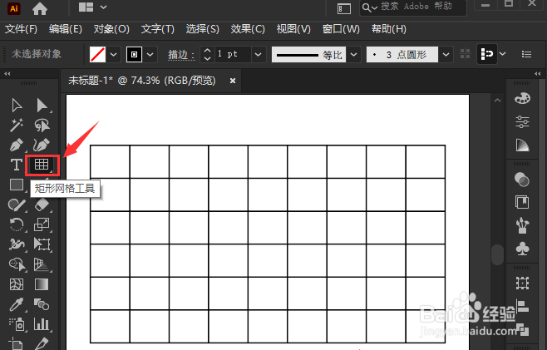This screenshot has width=547, height=350.
Task: Expand the 3 点圆形 brush definition dropdown
Action: click(x=446, y=54)
